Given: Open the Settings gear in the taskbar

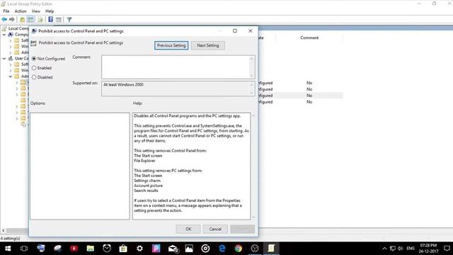Looking at the screenshot, I should click(x=140, y=249).
